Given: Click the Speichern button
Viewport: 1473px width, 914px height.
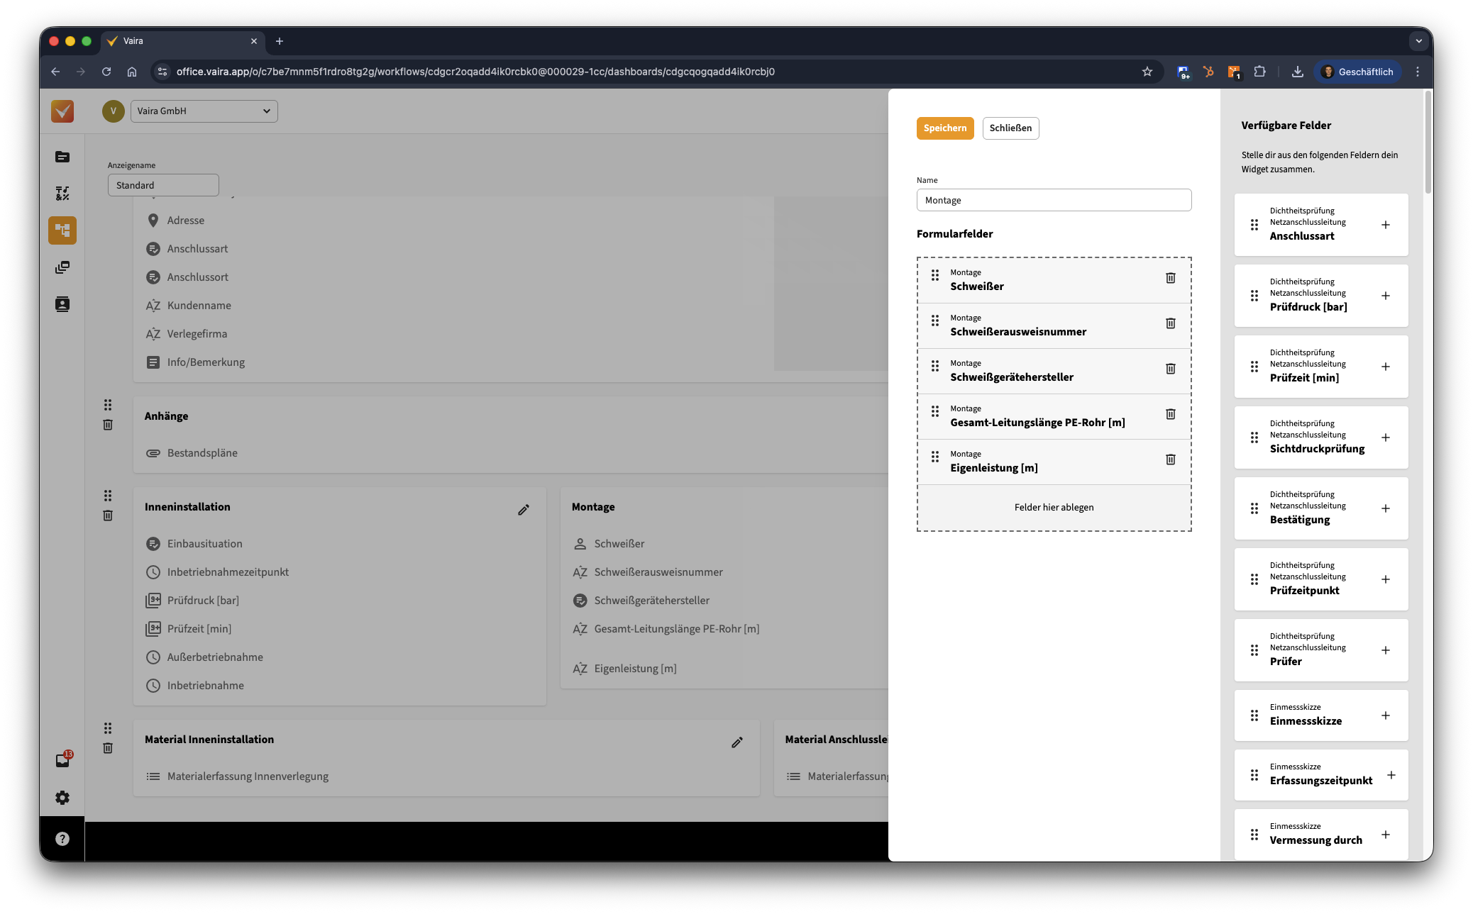Looking at the screenshot, I should tap(944, 128).
